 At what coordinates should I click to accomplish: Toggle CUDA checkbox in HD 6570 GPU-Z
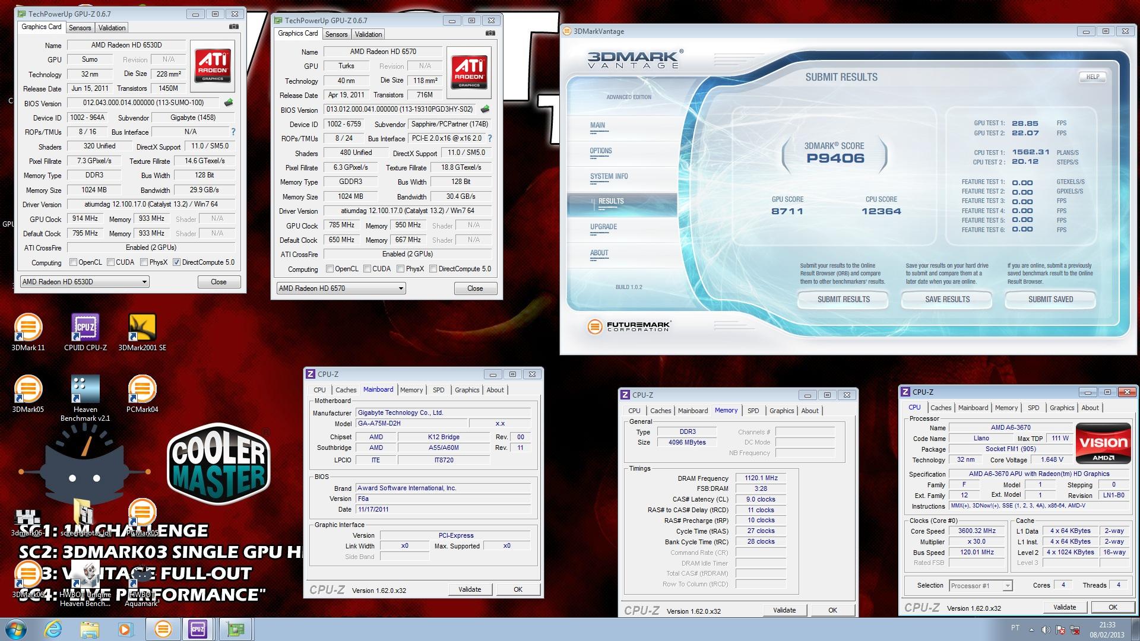(x=367, y=268)
